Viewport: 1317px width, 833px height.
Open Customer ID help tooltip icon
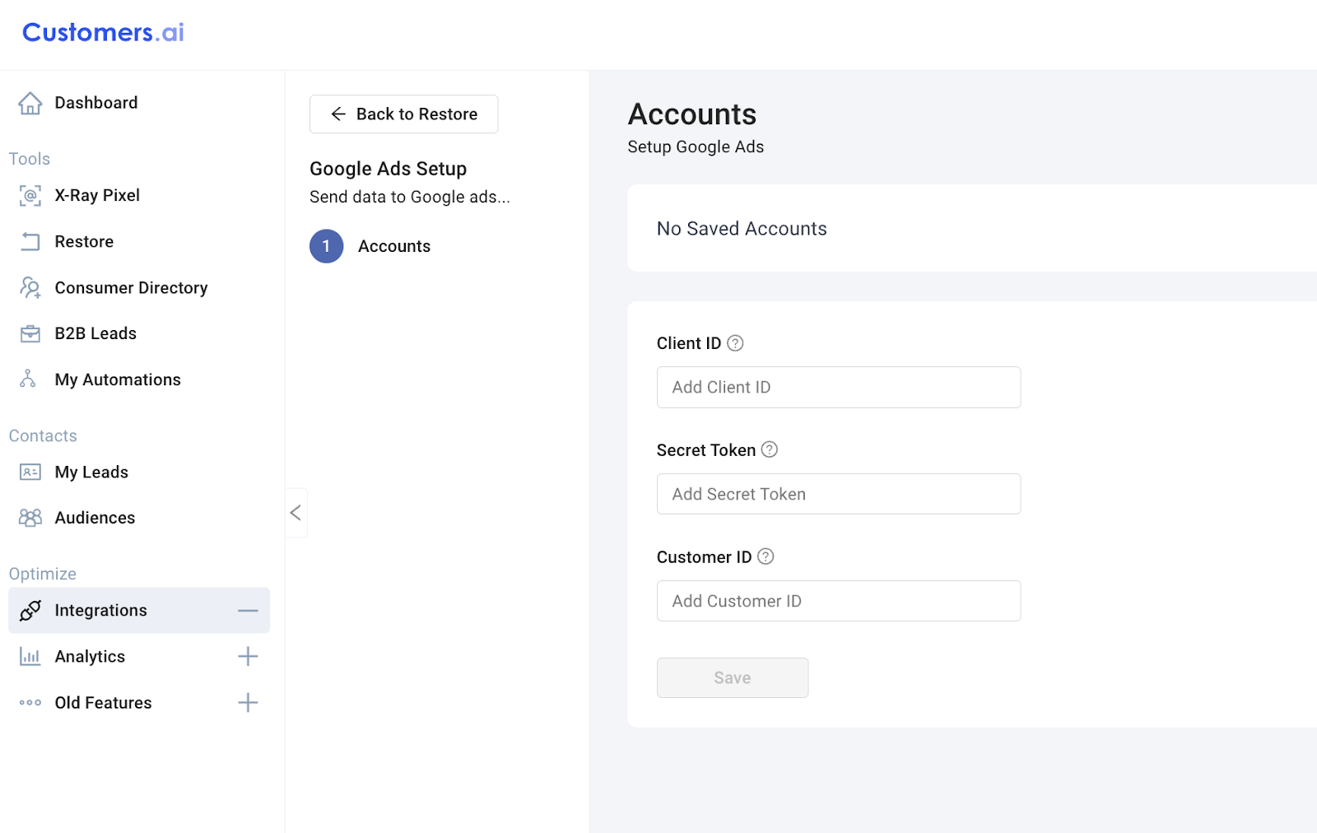pos(766,556)
